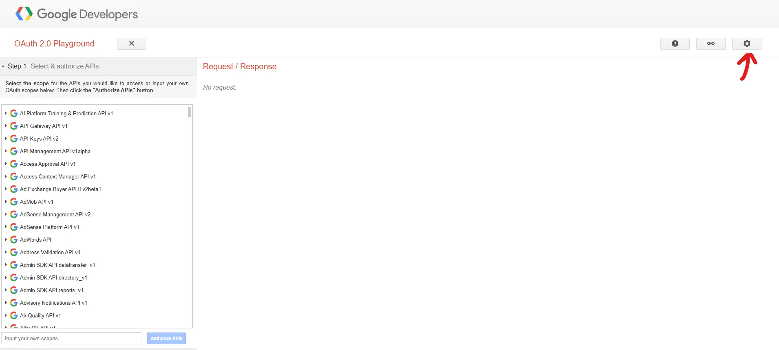
Task: Click Google icon beside AdSense Management API v2
Action: click(x=14, y=214)
